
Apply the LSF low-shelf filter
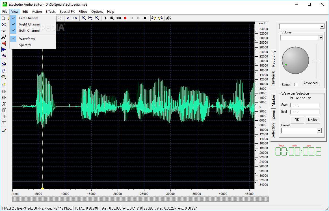click(x=4, y=116)
